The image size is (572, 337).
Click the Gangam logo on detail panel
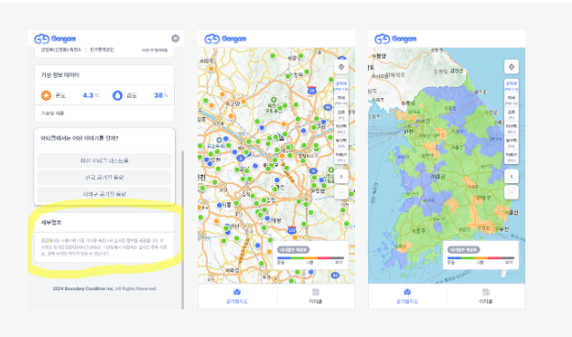(55, 38)
